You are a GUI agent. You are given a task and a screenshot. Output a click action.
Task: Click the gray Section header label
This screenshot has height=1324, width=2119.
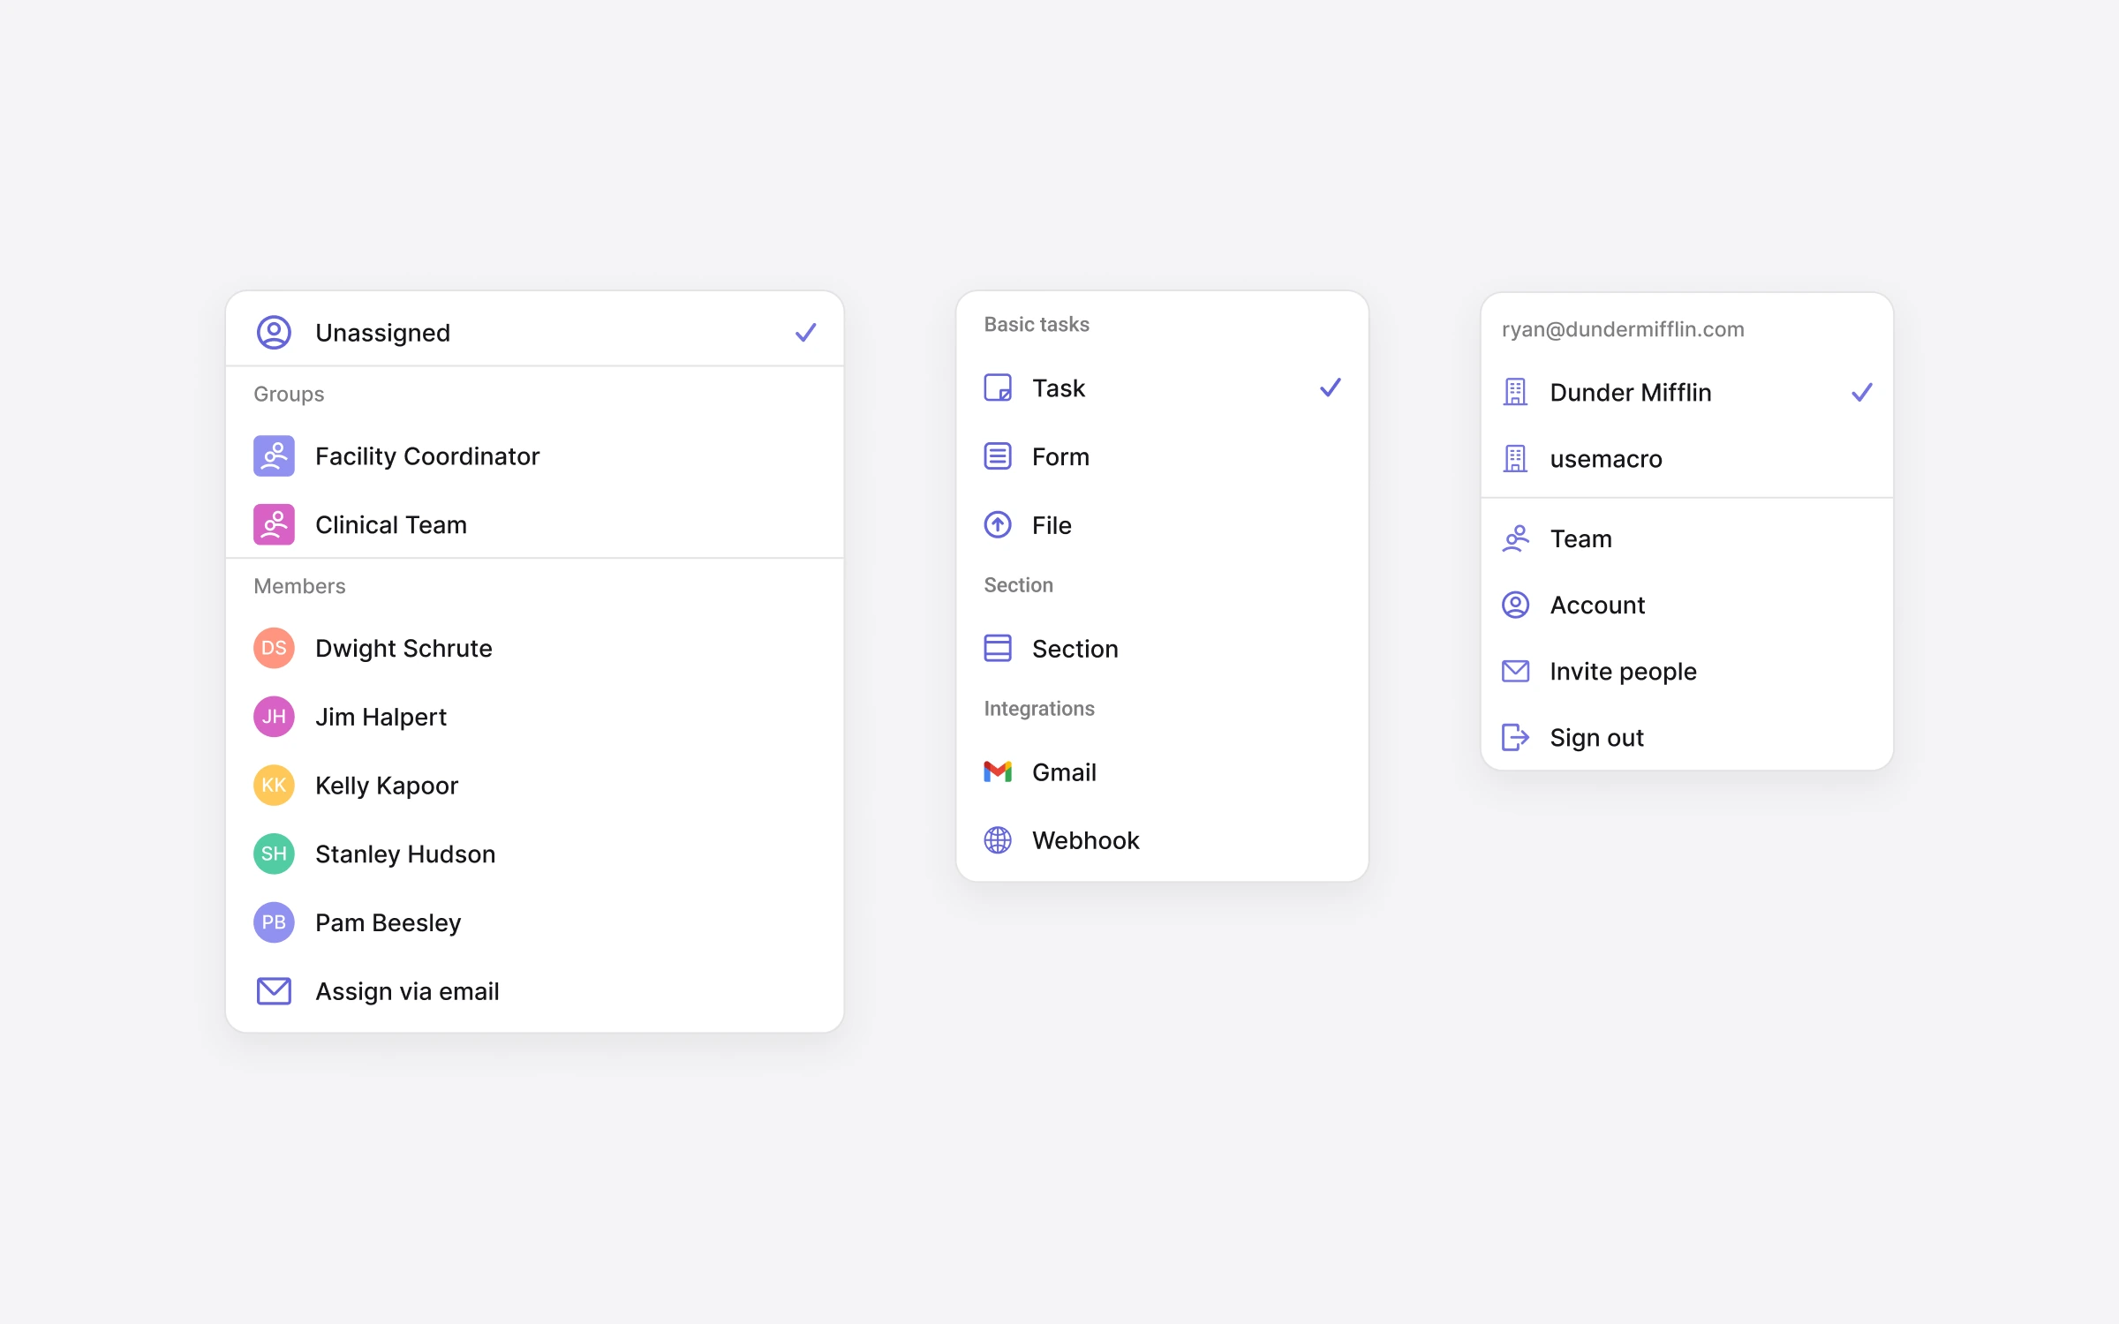coord(1018,585)
